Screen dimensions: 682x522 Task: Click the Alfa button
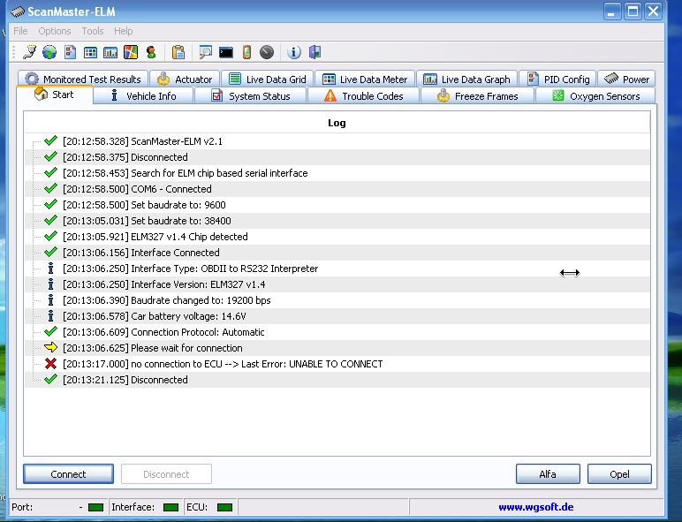[x=548, y=473]
